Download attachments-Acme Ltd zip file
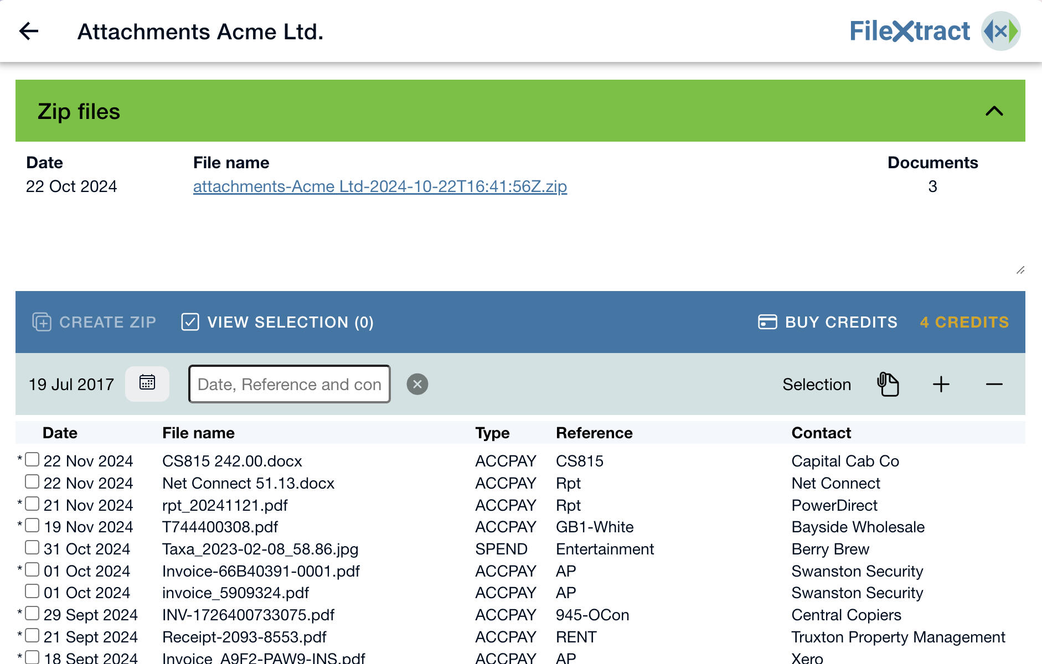Screen dimensions: 1042x664 [x=379, y=186]
